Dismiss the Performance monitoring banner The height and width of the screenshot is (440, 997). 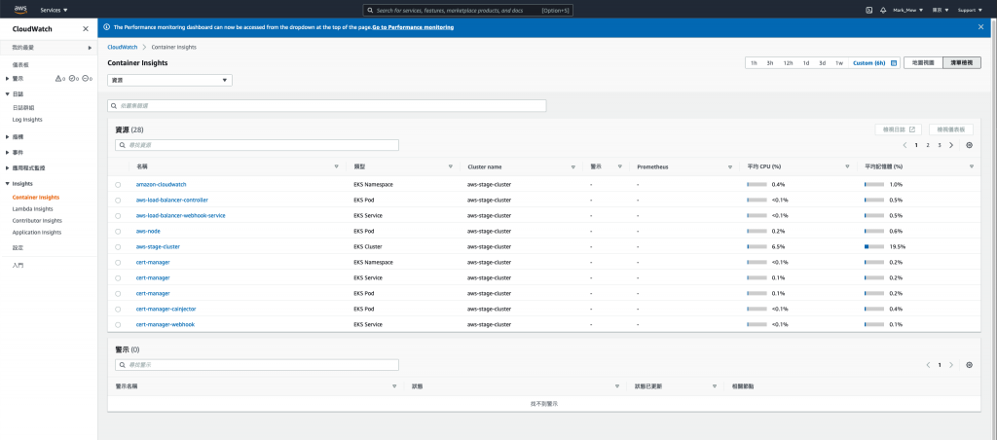(980, 26)
